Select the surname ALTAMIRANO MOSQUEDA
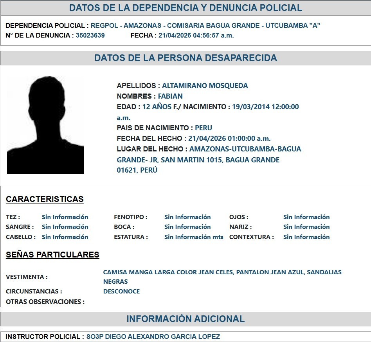The image size is (371, 342). 205,86
